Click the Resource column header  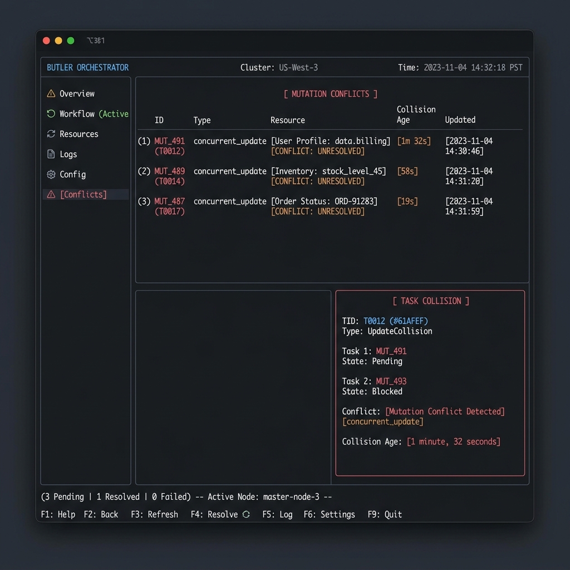point(288,120)
